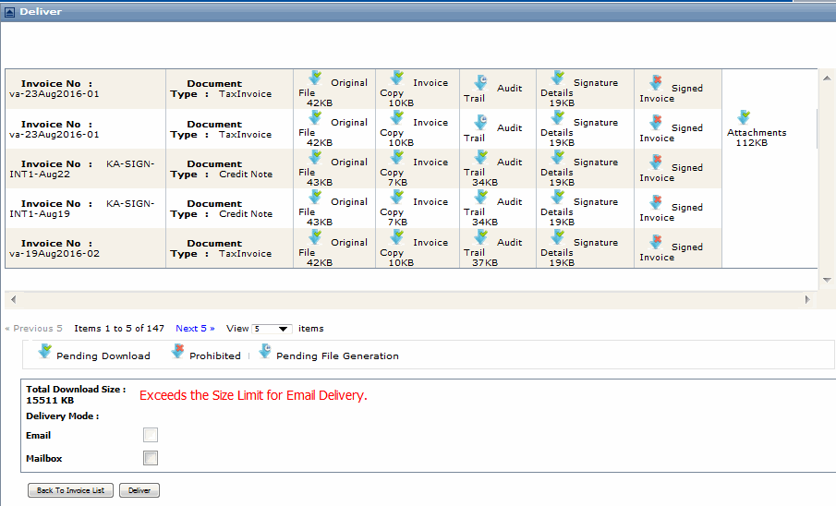Viewport: 836px width, 506px height.
Task: Download Signature Details for KA-SIGN-INT1-Aug22 invoice
Action: coord(557,158)
